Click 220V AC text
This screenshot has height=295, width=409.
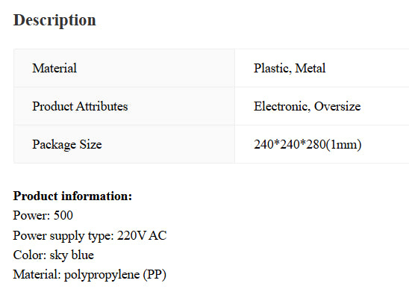142,235
